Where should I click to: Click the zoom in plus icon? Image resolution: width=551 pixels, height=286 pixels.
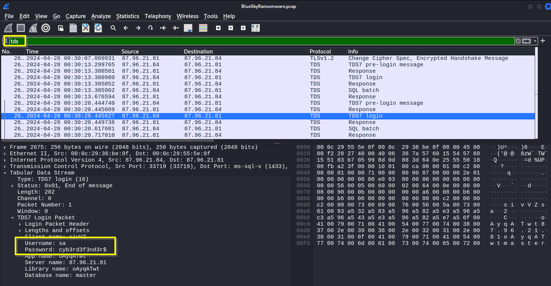pos(218,28)
